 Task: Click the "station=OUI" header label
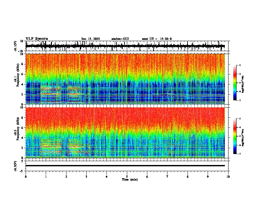tap(120, 39)
